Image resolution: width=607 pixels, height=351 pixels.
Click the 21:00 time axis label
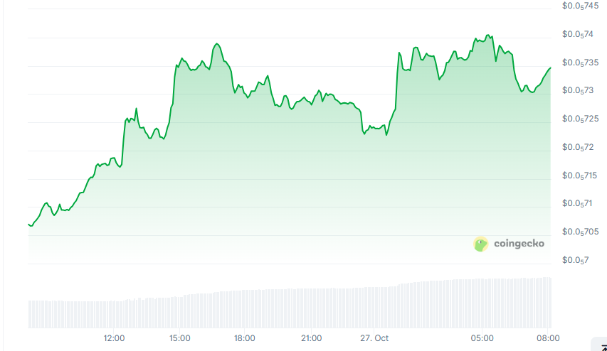[311, 338]
